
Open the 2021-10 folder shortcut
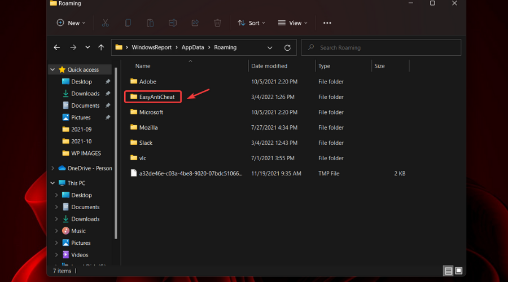tap(77, 142)
